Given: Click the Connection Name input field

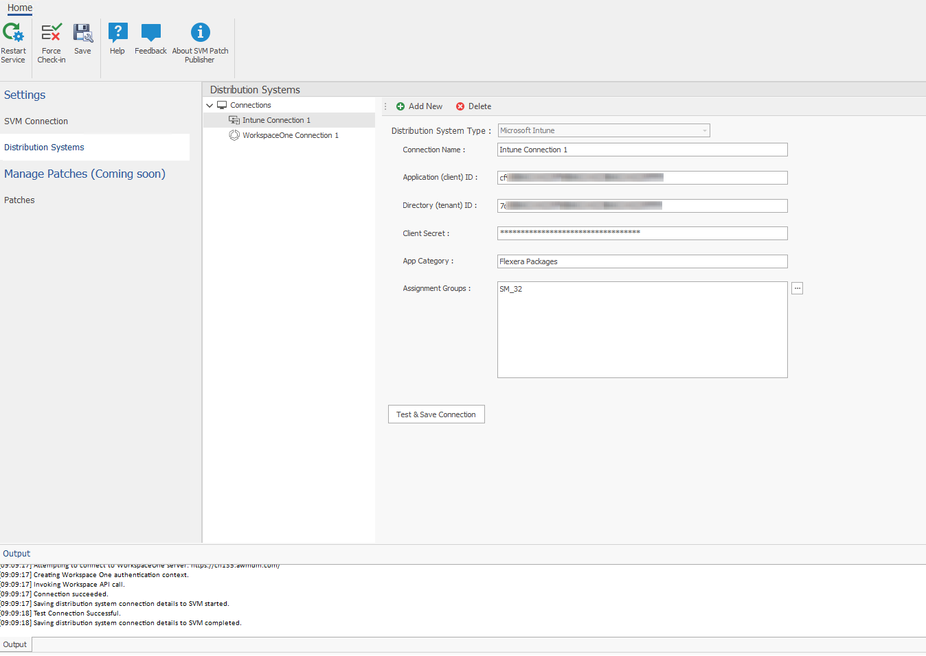Looking at the screenshot, I should (642, 150).
